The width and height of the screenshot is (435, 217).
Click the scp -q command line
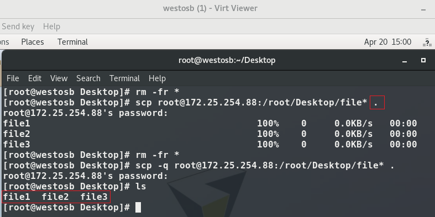point(198,166)
